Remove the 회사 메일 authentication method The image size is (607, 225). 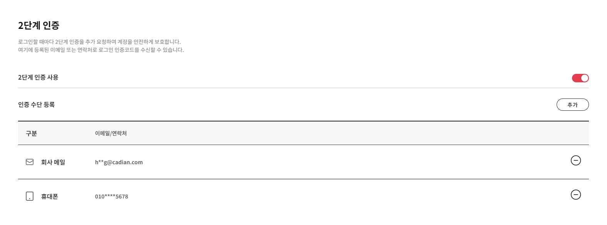pyautogui.click(x=575, y=160)
